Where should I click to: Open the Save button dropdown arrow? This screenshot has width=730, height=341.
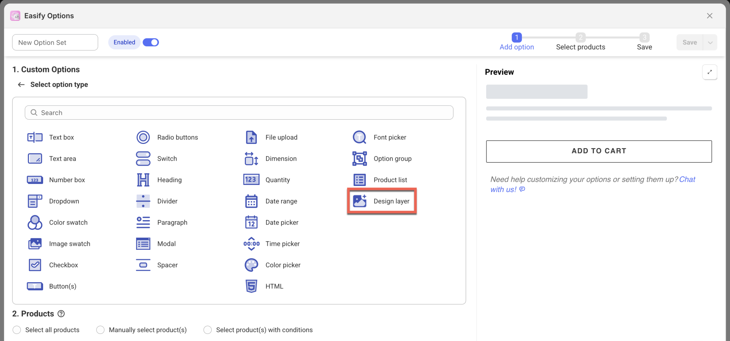[x=710, y=42]
